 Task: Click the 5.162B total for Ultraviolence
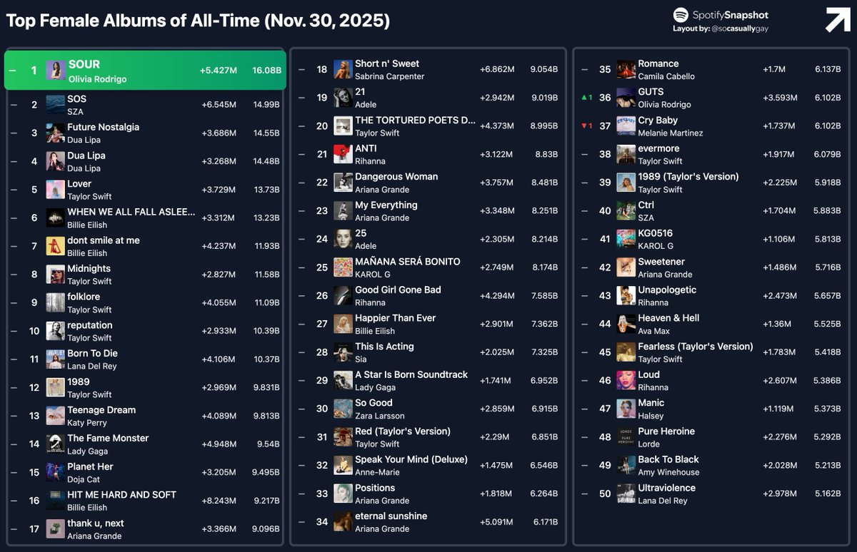(827, 494)
